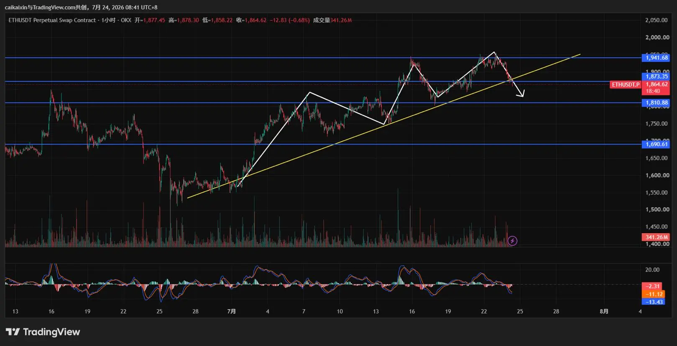Click the blue 1,941.68 price label

pyautogui.click(x=656, y=58)
